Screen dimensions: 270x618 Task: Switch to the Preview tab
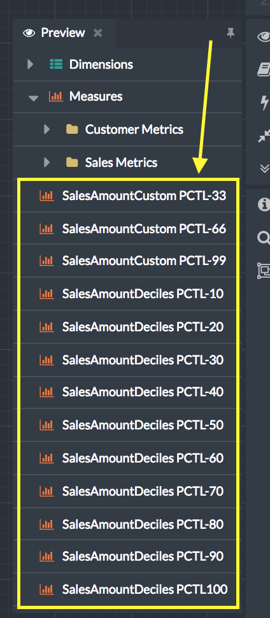coord(55,32)
